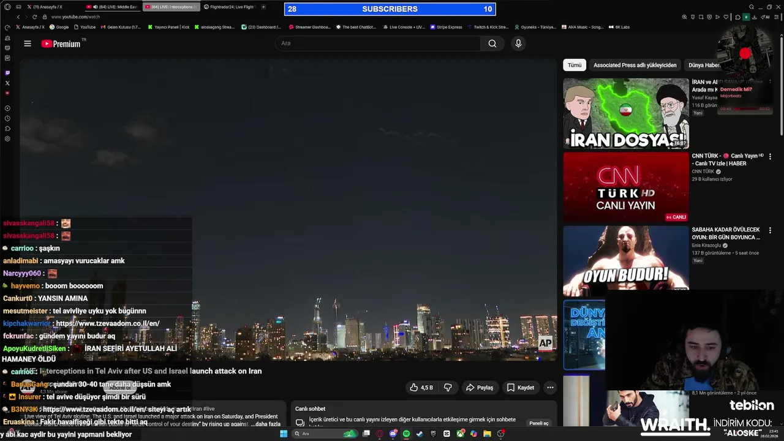
Task: Open Steam from the taskbar
Action: [x=420, y=434]
